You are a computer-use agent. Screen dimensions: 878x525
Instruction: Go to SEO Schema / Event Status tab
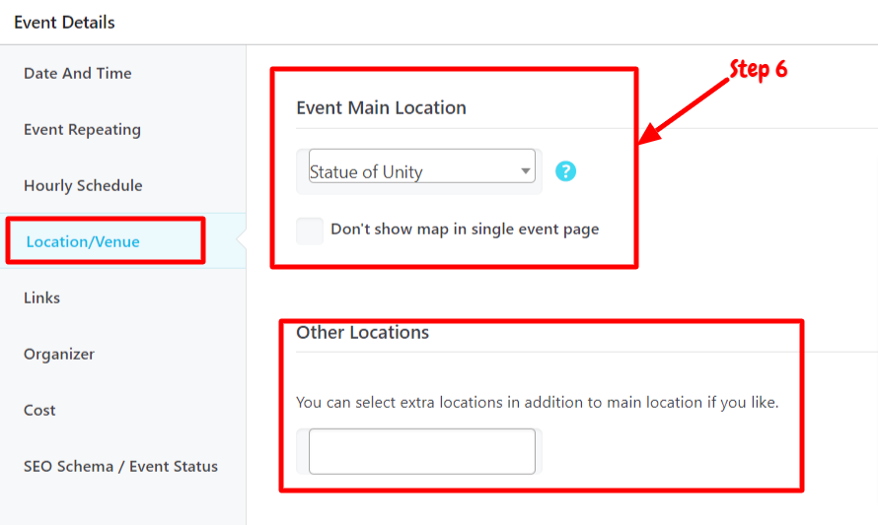[120, 466]
